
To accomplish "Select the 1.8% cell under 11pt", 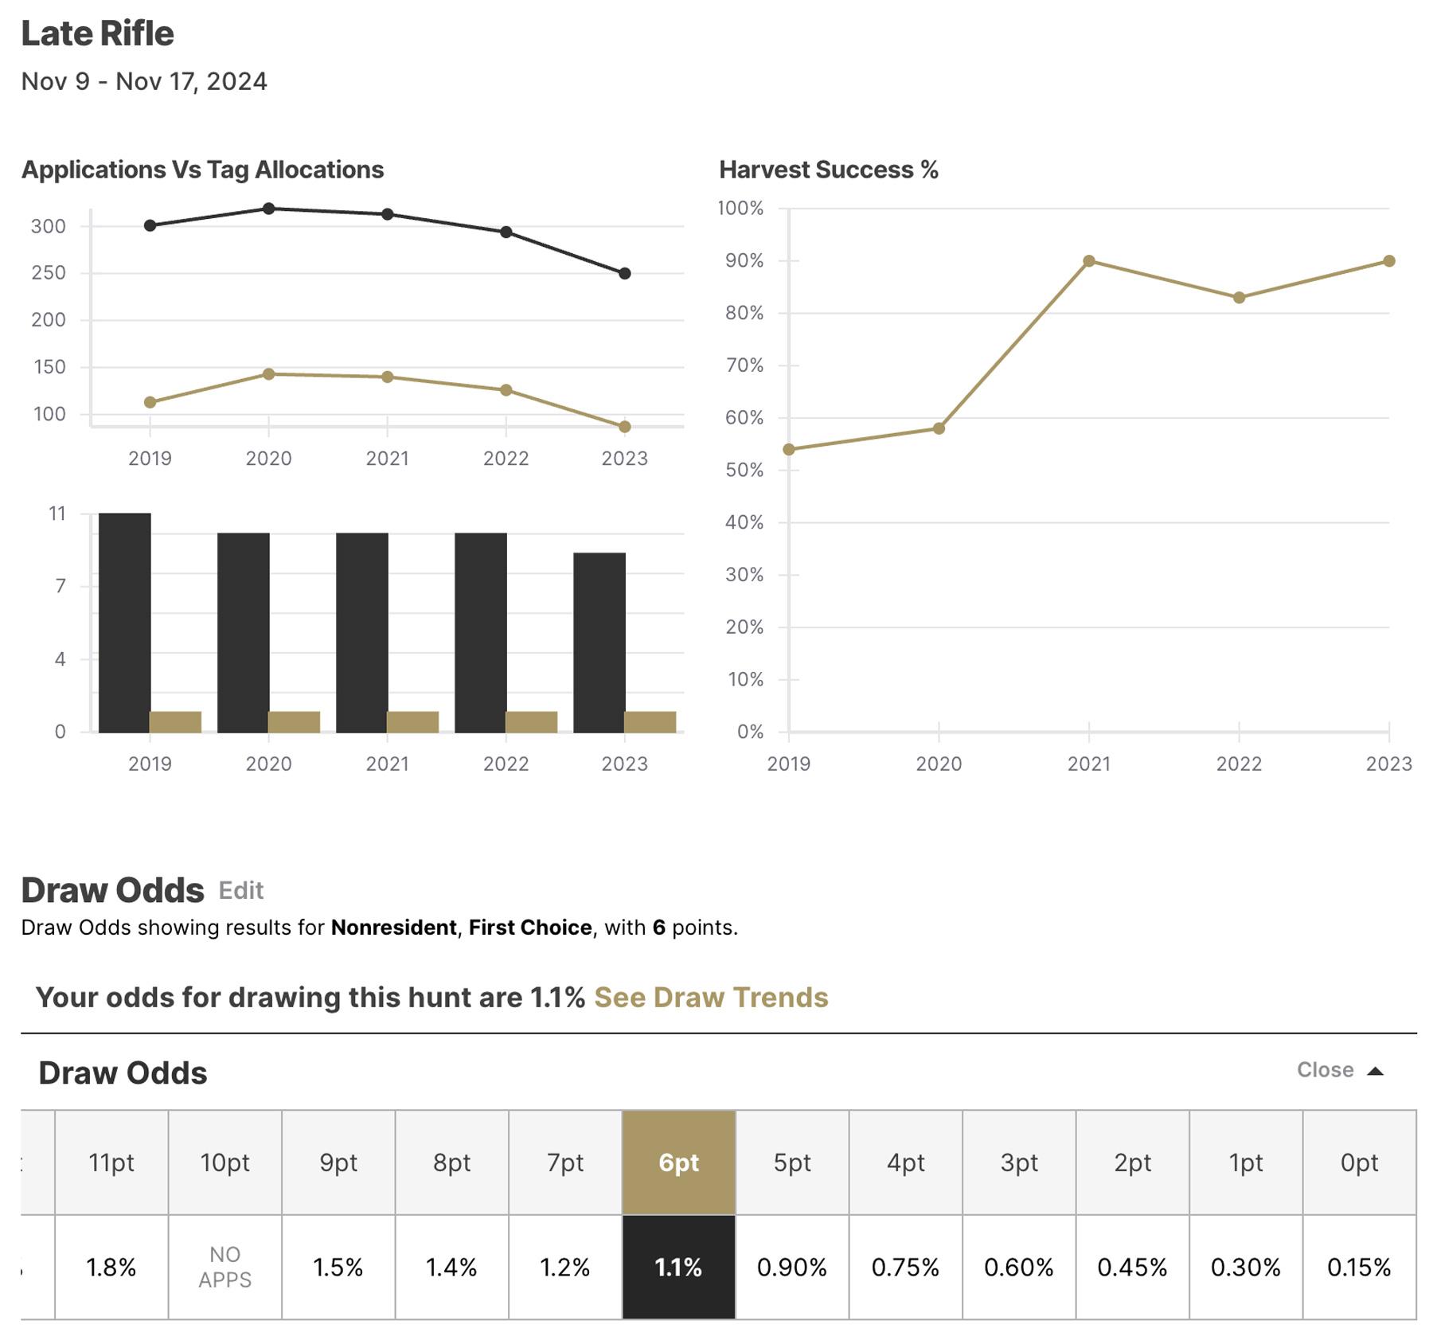I will (111, 1265).
